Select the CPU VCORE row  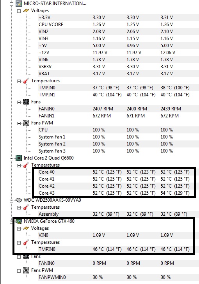point(118,25)
